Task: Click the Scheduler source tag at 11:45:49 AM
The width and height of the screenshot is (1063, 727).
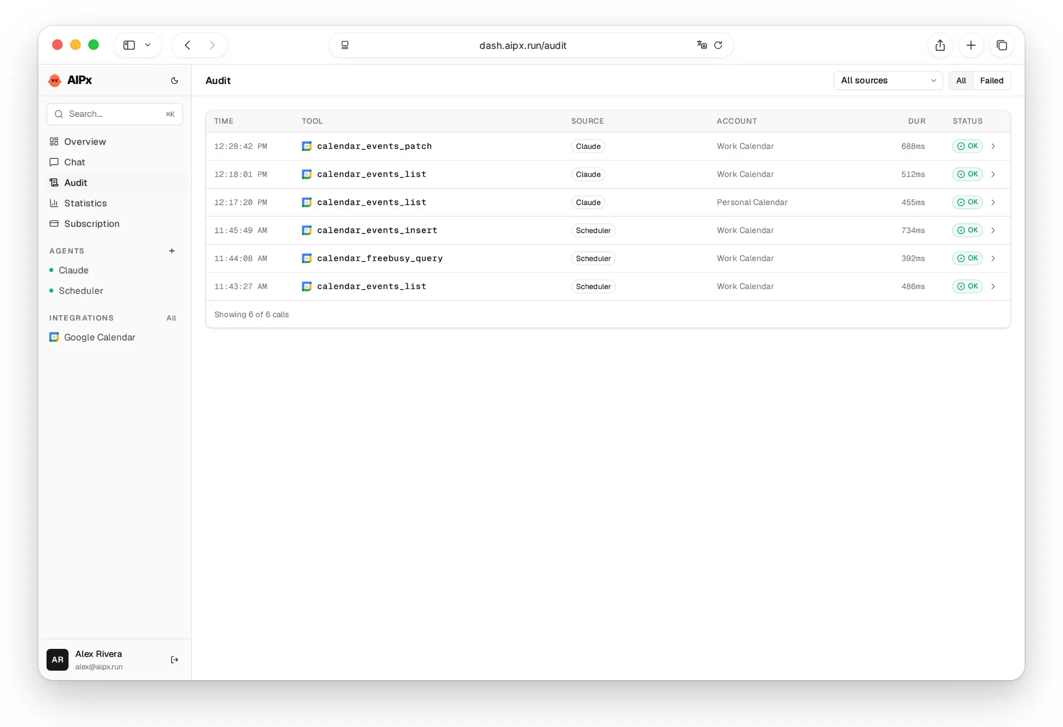Action: [x=593, y=230]
